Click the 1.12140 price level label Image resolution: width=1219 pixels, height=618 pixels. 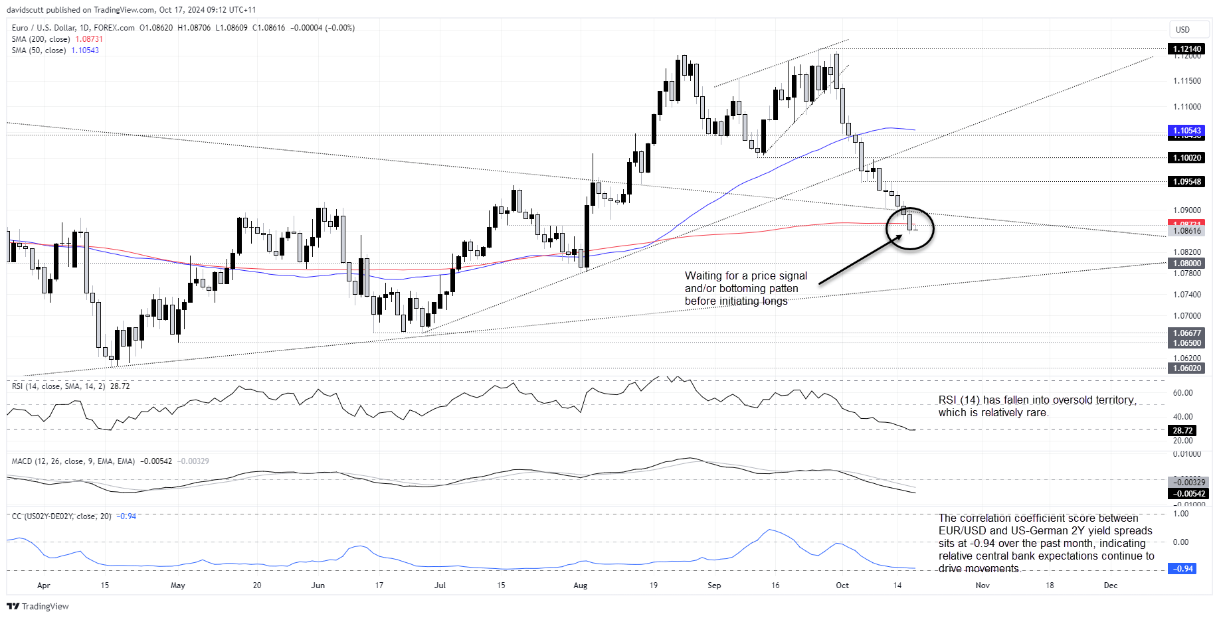[x=1186, y=49]
